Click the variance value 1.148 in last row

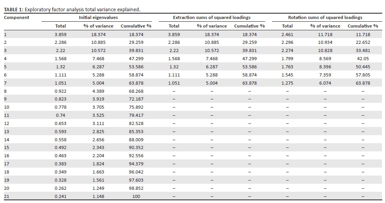click(98, 196)
